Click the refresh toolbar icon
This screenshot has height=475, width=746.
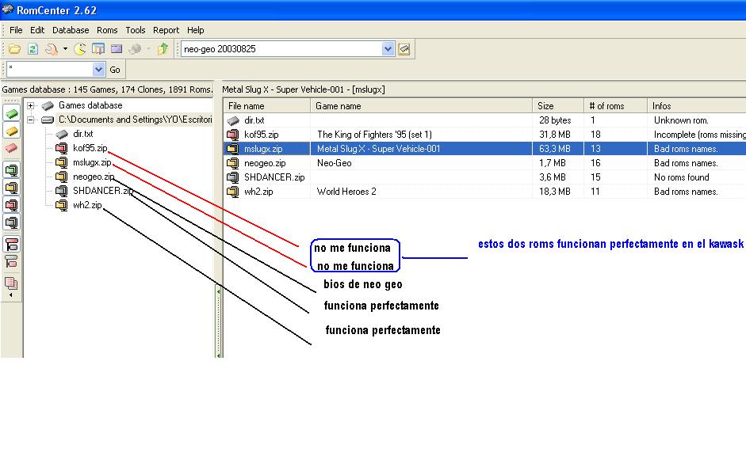[33, 49]
